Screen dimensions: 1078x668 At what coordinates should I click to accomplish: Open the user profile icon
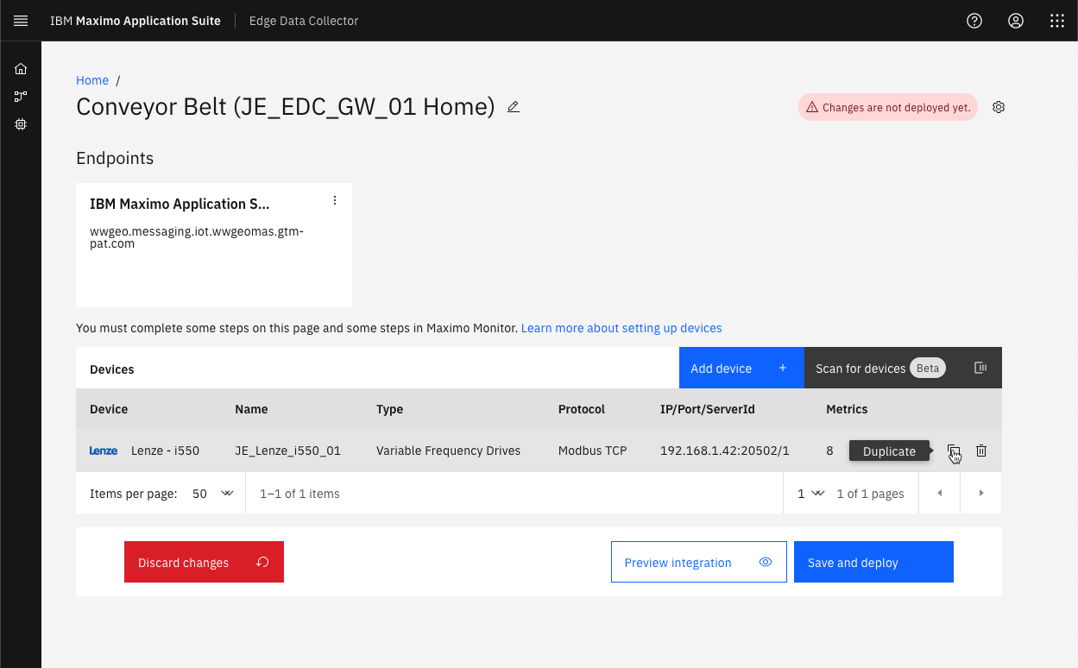click(1016, 21)
